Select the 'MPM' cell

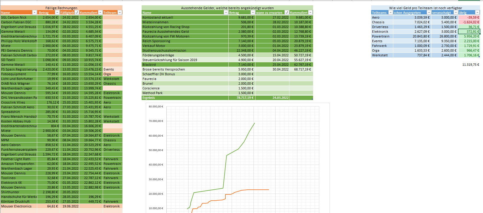[19, 140]
